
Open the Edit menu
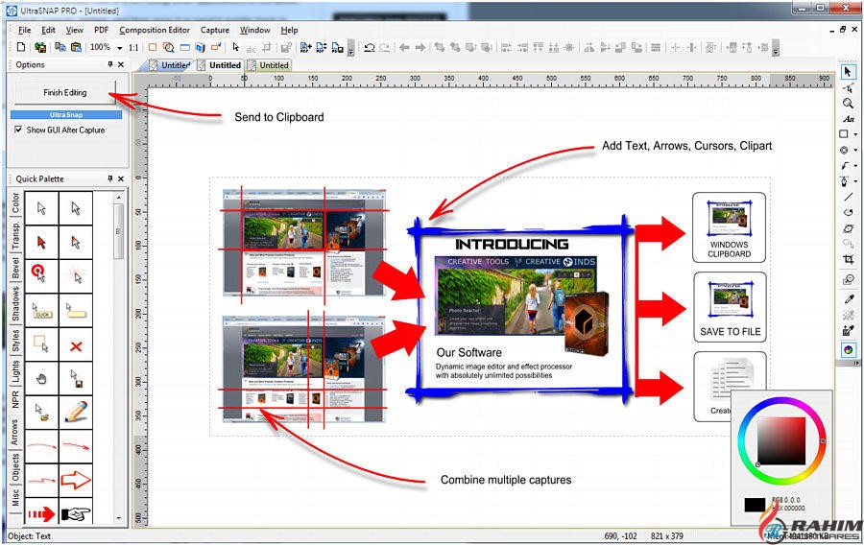pos(48,30)
